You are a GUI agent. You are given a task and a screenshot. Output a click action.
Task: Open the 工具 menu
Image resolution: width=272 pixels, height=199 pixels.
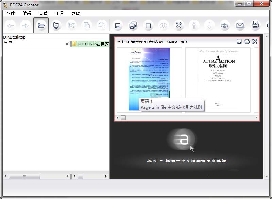pos(60,13)
